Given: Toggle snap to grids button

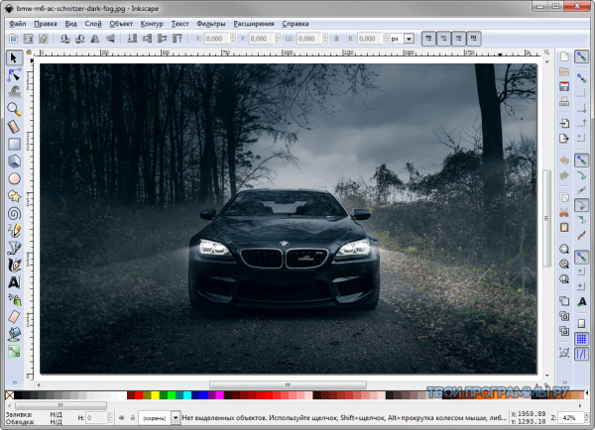Looking at the screenshot, I should tap(581, 339).
